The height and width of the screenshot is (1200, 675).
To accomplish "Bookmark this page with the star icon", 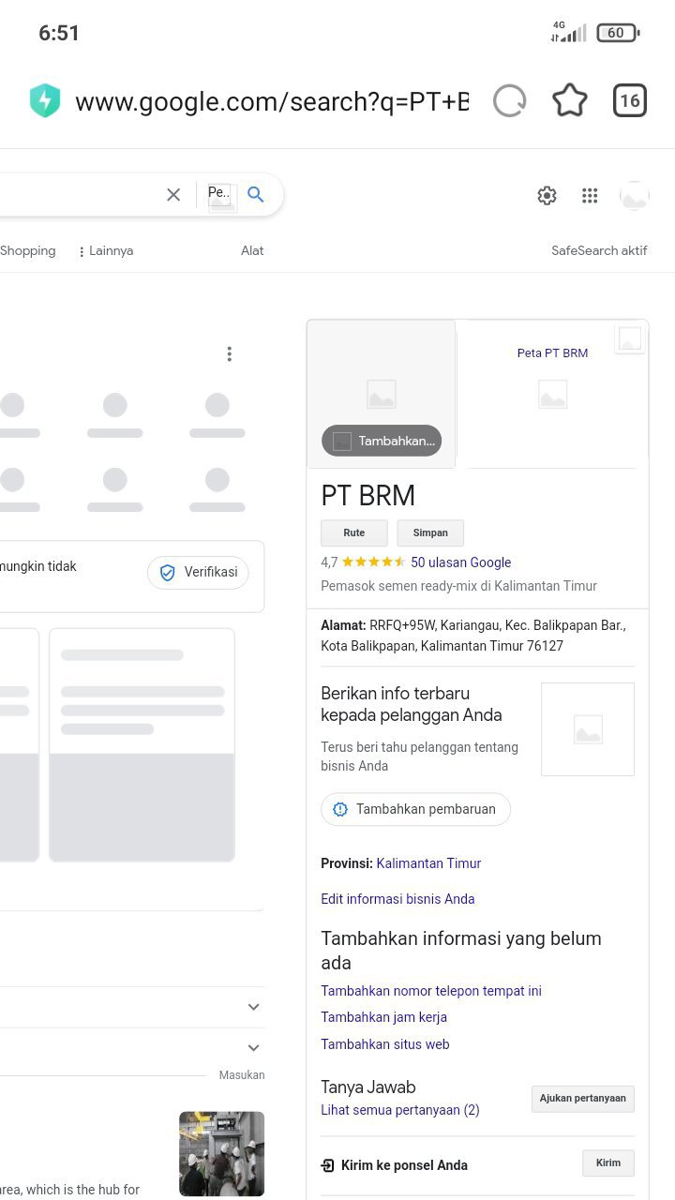I will coord(569,100).
